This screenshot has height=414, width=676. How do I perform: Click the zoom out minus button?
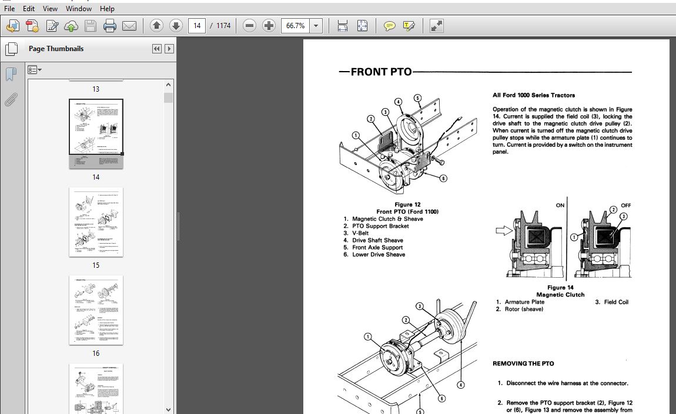pos(249,26)
